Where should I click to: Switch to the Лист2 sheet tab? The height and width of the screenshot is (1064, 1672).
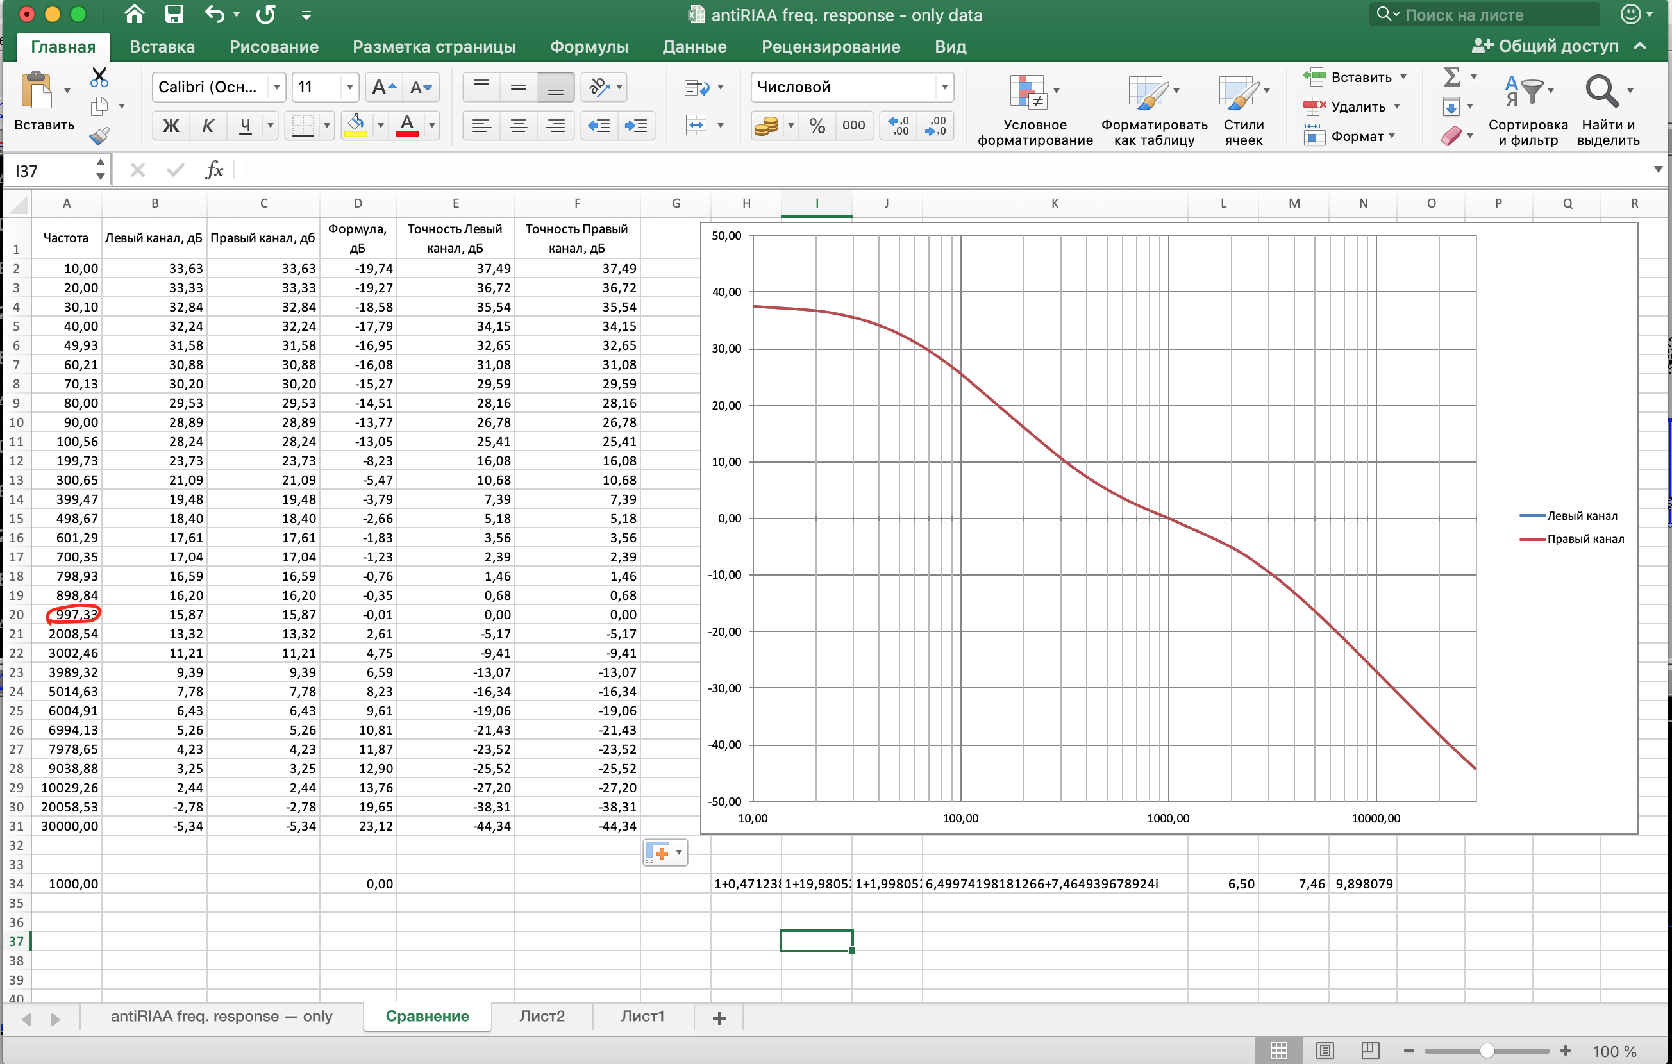[542, 1016]
